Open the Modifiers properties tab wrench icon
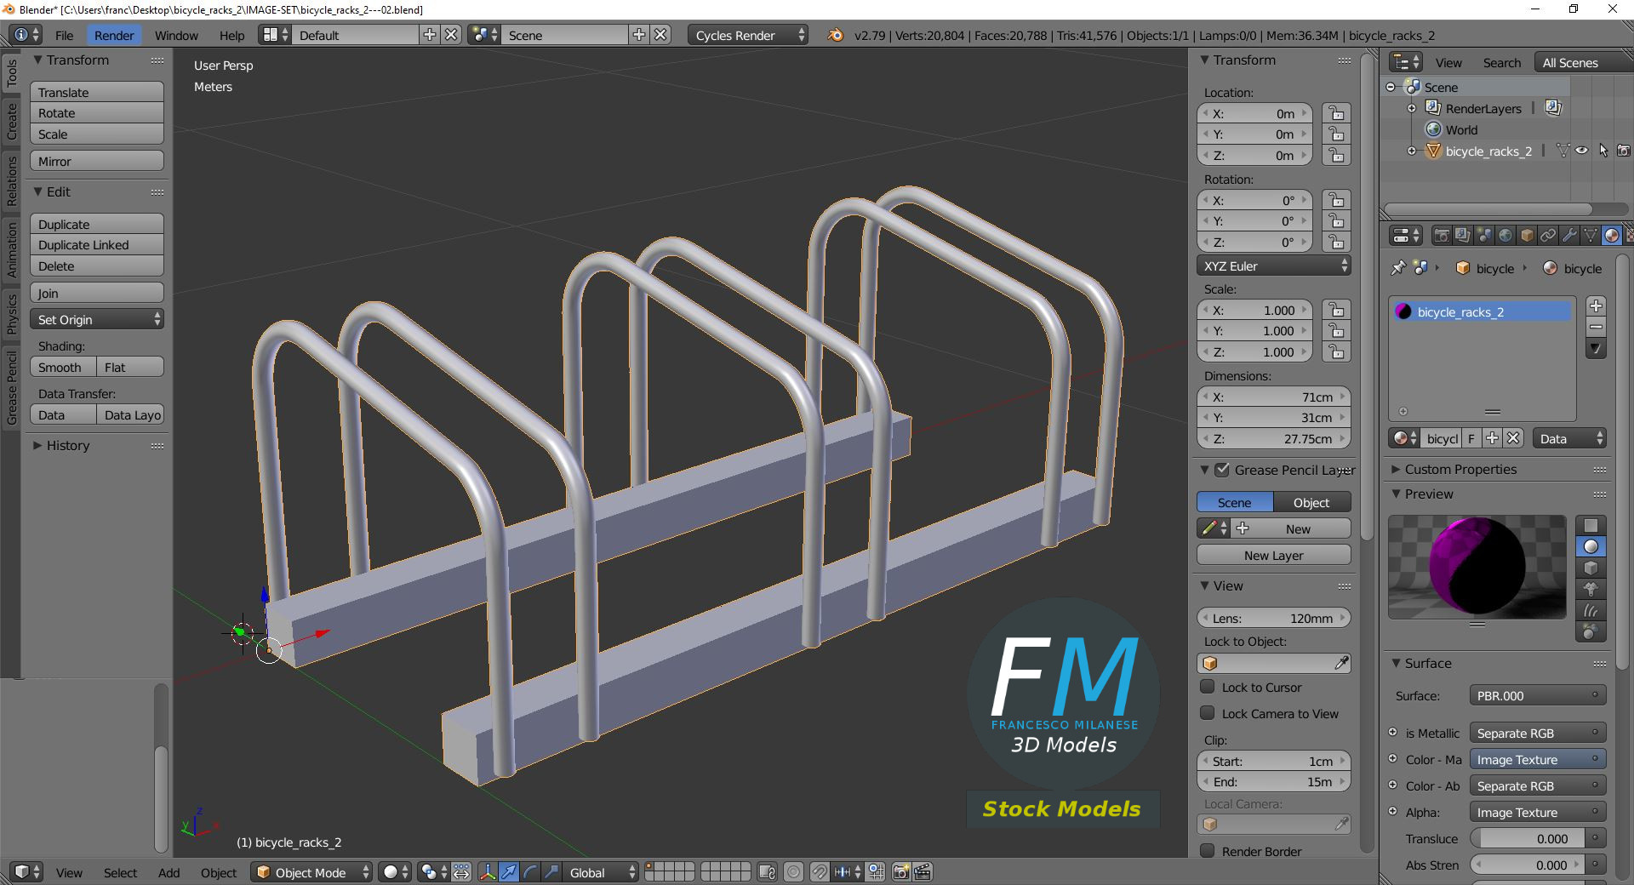Screen dimensions: 1634x885 coord(1569,236)
